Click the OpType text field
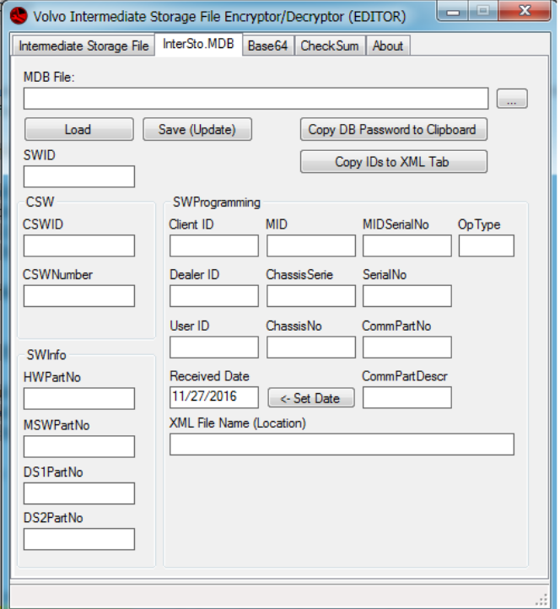 [486, 246]
